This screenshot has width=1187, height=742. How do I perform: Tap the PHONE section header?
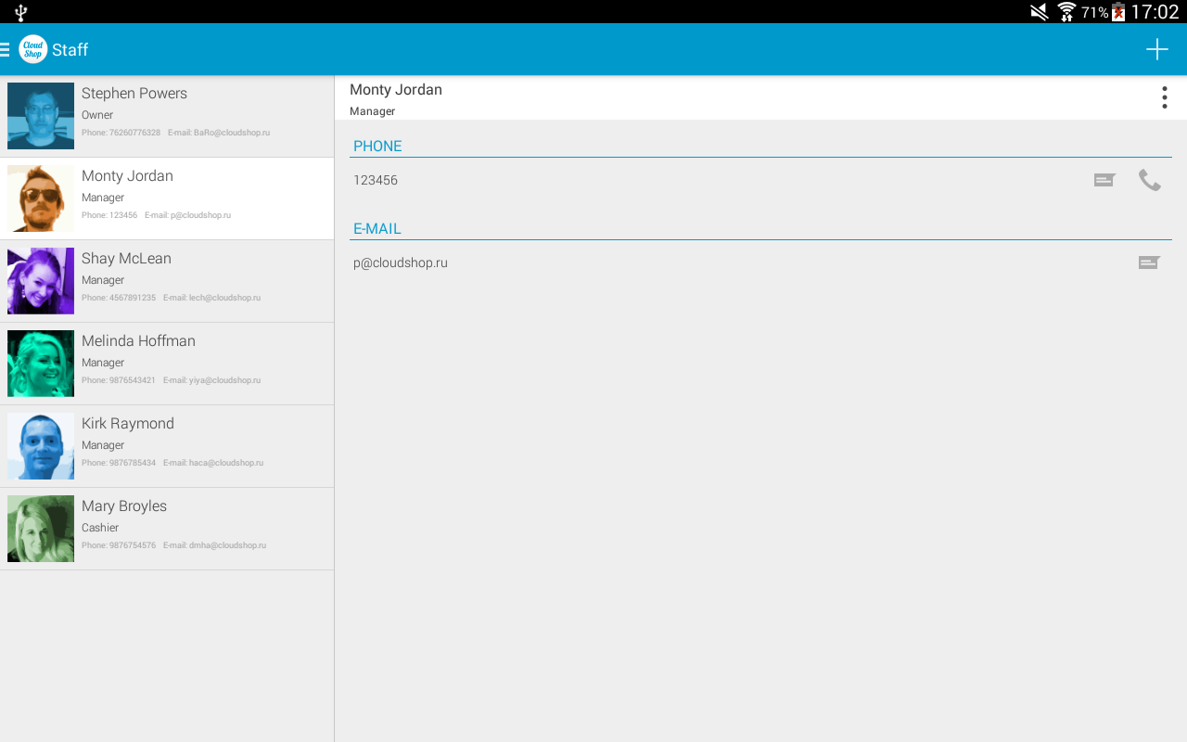point(377,146)
